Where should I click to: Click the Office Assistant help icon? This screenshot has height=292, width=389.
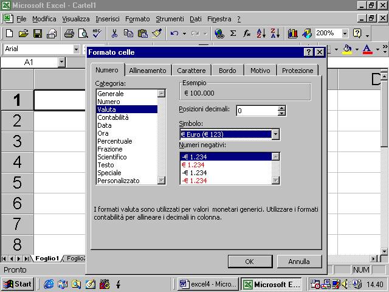coord(357,33)
